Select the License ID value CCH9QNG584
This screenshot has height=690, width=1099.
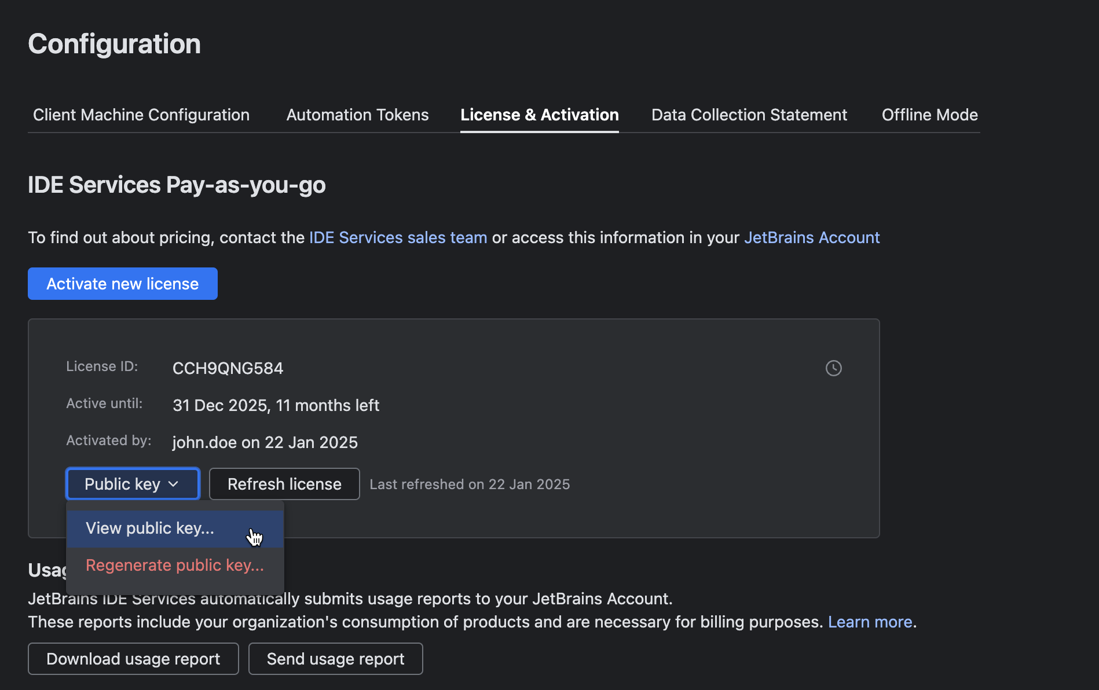[x=228, y=368]
